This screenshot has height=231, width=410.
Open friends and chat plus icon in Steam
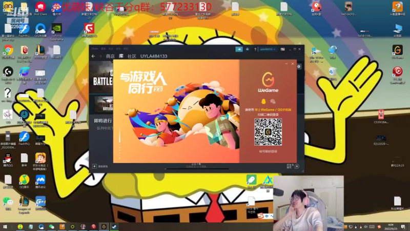297,166
